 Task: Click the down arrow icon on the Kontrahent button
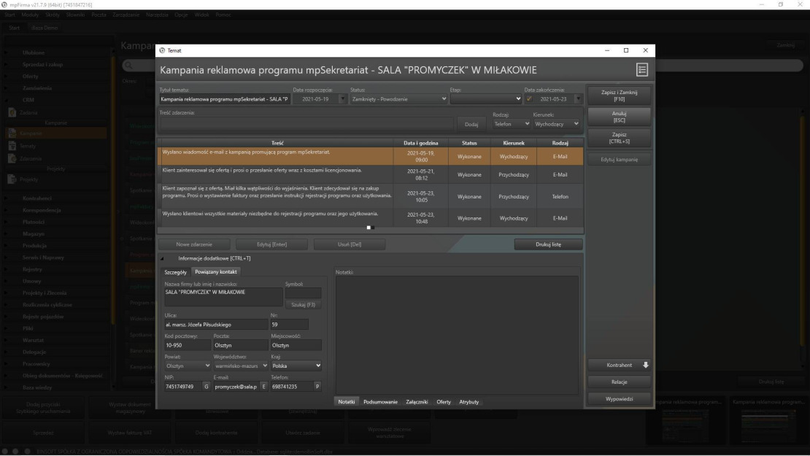645,365
